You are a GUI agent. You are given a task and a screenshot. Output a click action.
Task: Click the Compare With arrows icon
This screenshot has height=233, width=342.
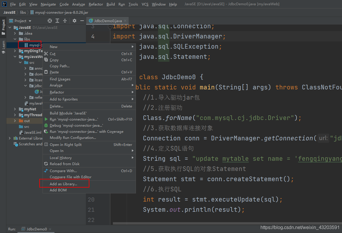(x=46, y=171)
